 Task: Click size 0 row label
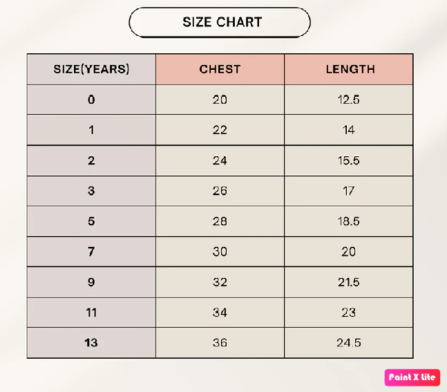click(x=91, y=100)
